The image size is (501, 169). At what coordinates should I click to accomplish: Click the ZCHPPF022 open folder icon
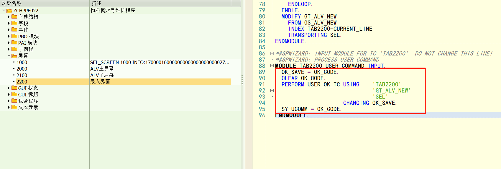tap(9, 11)
